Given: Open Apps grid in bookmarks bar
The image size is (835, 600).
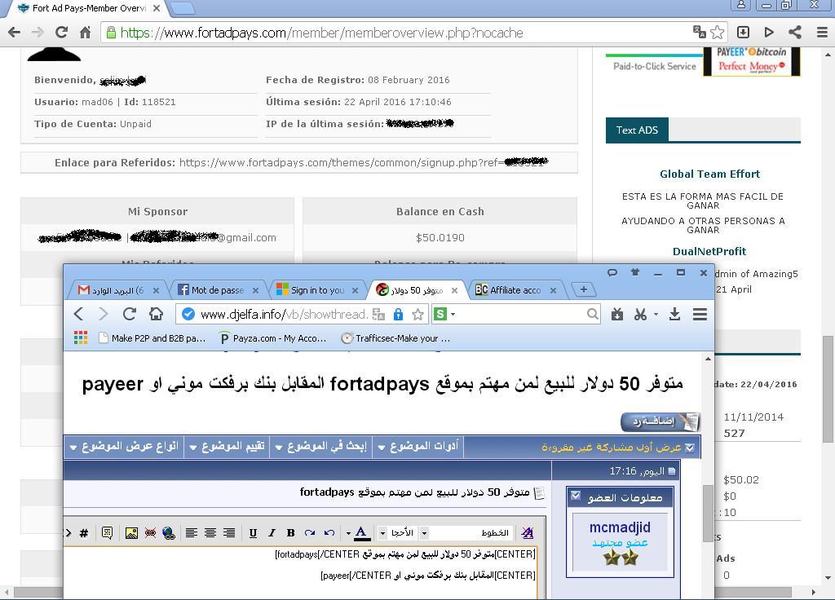Looking at the screenshot, I should click(81, 337).
